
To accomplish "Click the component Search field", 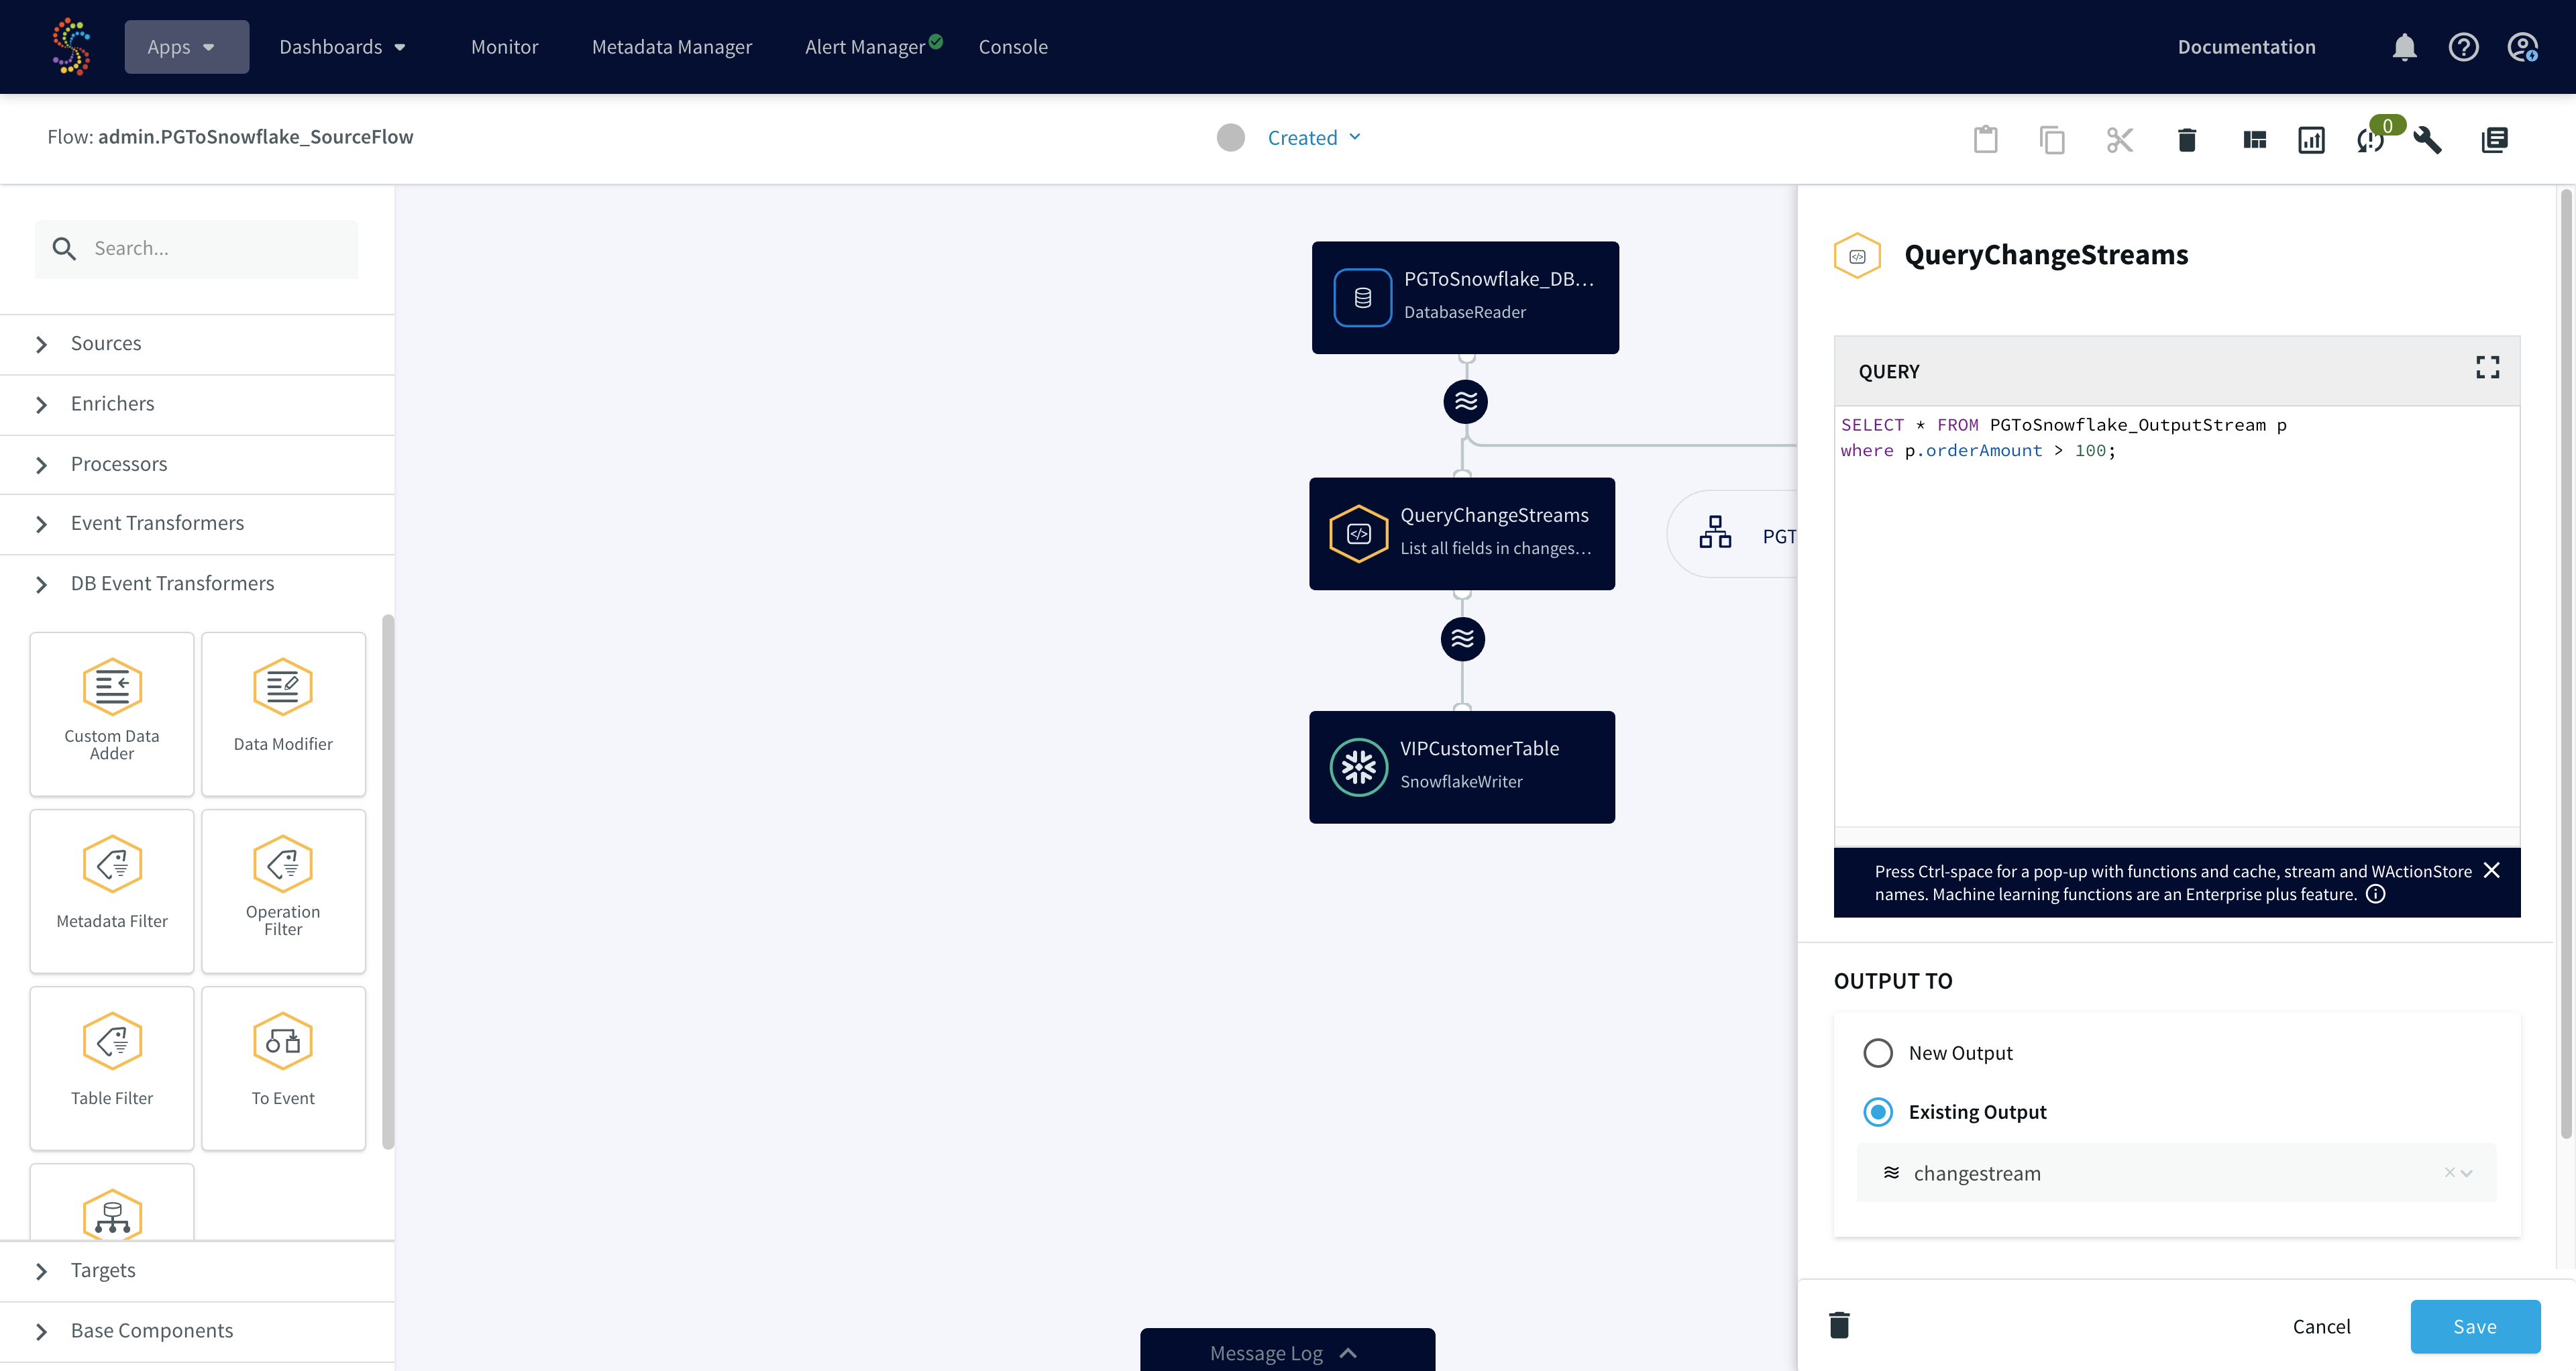I will tap(197, 249).
